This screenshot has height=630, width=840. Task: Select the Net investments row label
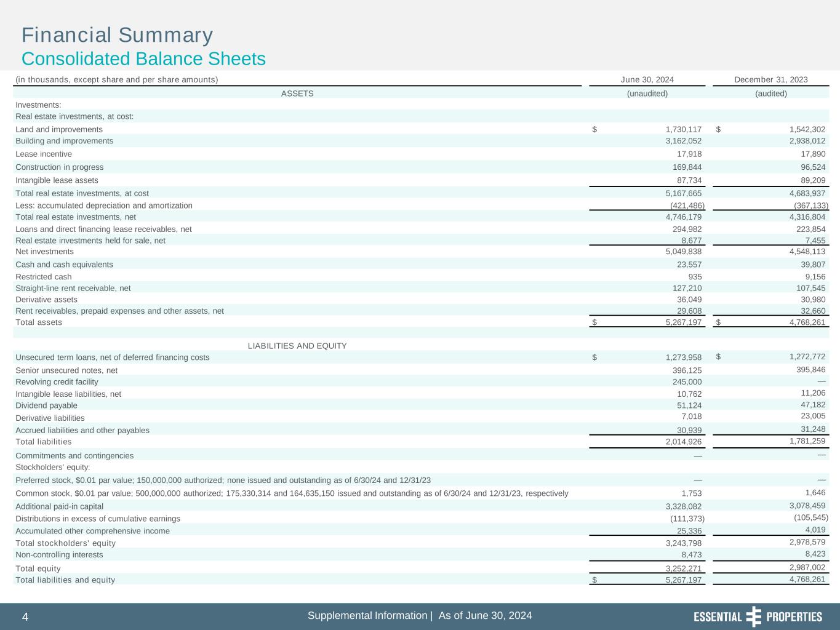(x=44, y=252)
